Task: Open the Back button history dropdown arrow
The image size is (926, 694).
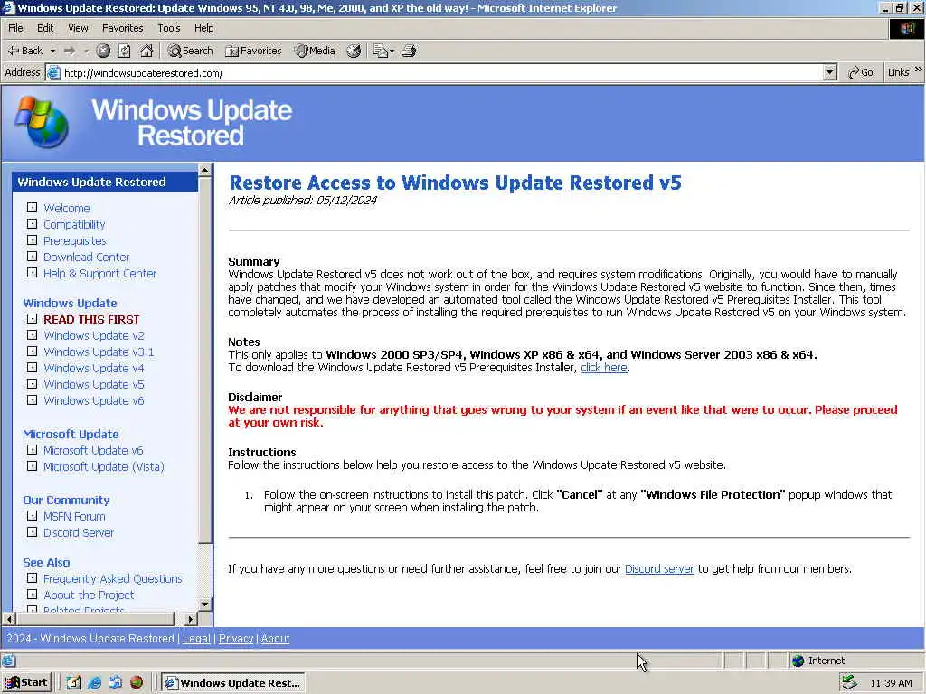Action: [52, 51]
